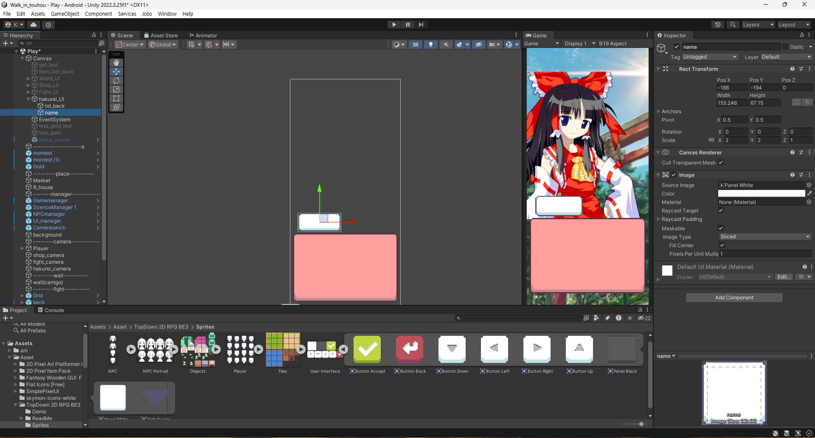Open the Layout dropdown
The image size is (815, 438).
coord(794,25)
